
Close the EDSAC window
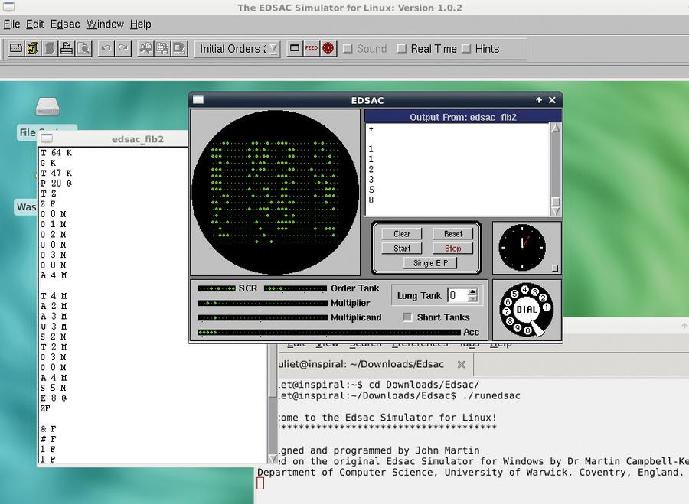pos(552,100)
